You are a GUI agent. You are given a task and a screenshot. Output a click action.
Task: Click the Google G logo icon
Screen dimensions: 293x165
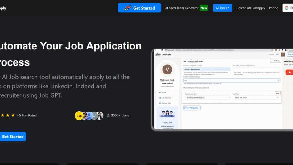(287, 8)
